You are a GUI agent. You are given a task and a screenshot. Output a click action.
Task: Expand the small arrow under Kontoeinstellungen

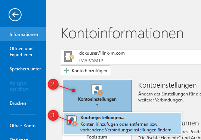point(97,105)
